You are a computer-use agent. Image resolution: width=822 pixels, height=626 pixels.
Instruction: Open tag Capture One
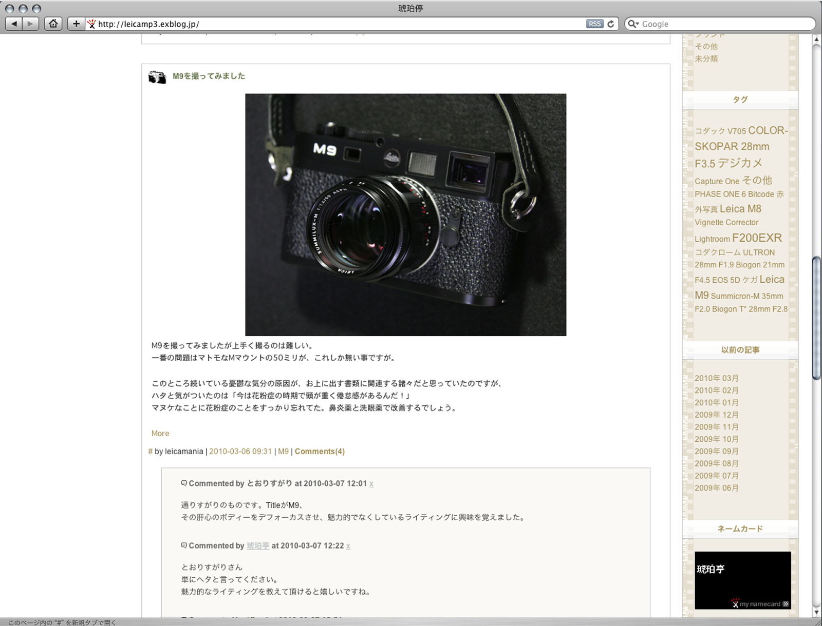717,181
